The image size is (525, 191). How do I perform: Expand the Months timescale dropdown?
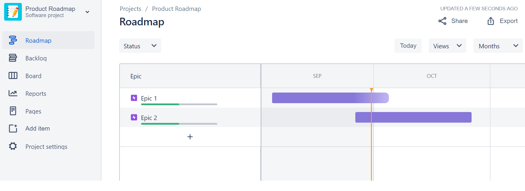click(498, 46)
